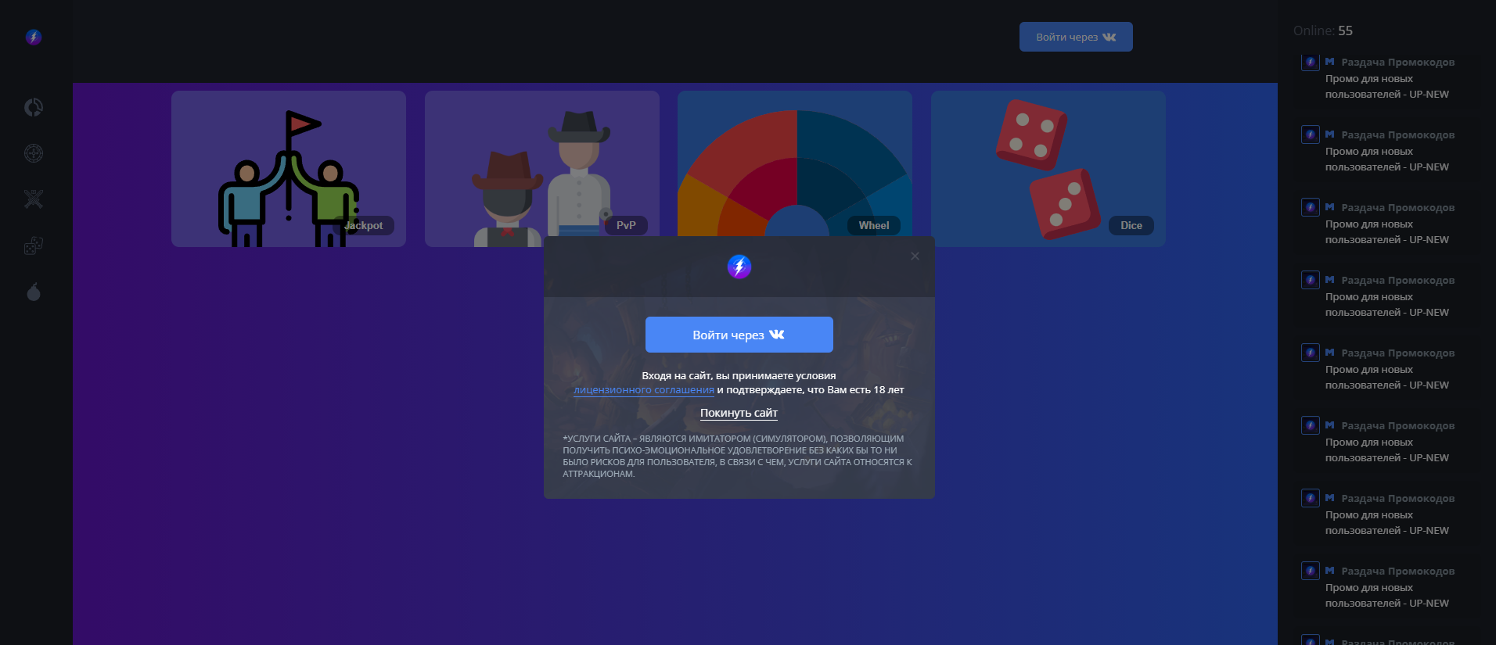This screenshot has height=645, width=1496.
Task: Open the лицензионного соглашения link
Action: (x=643, y=390)
